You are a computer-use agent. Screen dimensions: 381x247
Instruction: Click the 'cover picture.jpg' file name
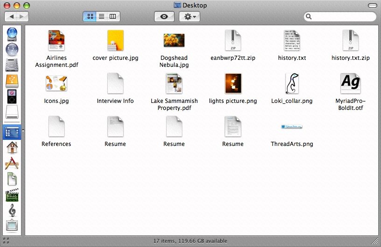pyautogui.click(x=115, y=58)
